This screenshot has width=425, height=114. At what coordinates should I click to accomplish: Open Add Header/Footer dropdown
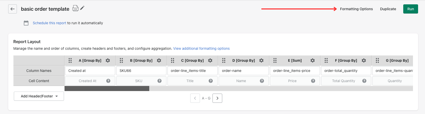tap(39, 96)
